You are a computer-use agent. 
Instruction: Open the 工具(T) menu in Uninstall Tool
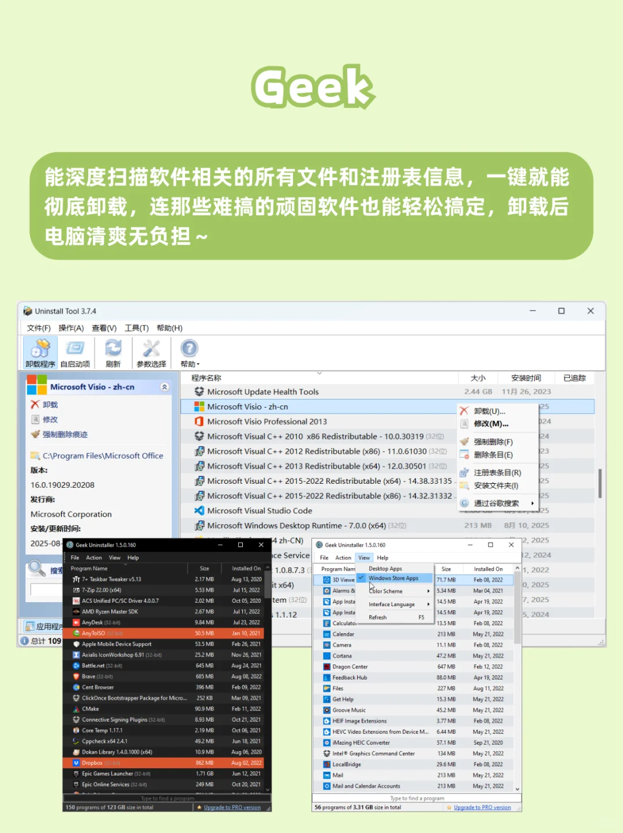(x=136, y=328)
